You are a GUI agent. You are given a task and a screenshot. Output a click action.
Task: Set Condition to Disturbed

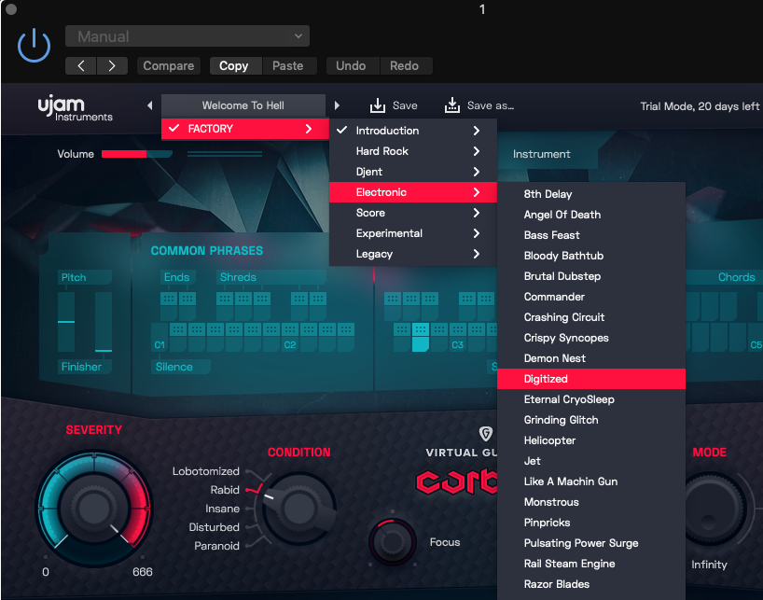215,527
